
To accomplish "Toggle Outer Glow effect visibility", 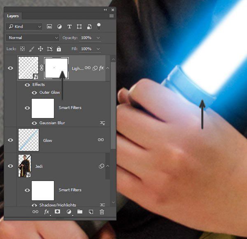I will point(34,93).
